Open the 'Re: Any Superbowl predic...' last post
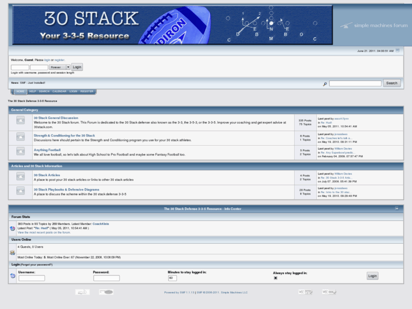The width and height of the screenshot is (412, 309). (x=338, y=153)
